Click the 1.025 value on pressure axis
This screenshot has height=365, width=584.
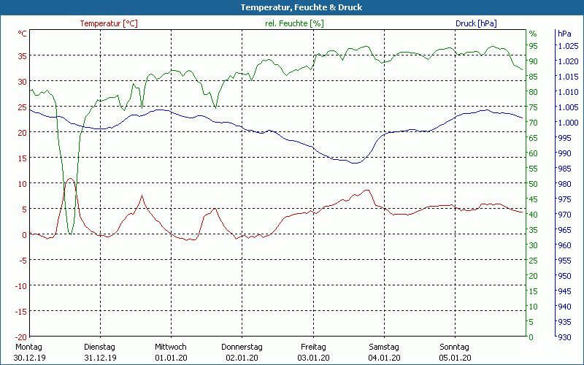coord(567,46)
